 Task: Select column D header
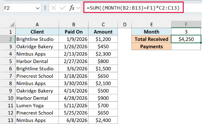(125, 24)
